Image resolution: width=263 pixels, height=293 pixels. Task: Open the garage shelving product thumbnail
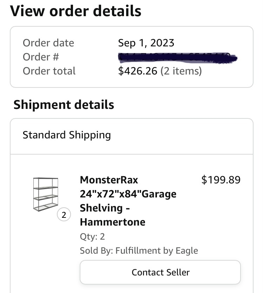coord(46,194)
